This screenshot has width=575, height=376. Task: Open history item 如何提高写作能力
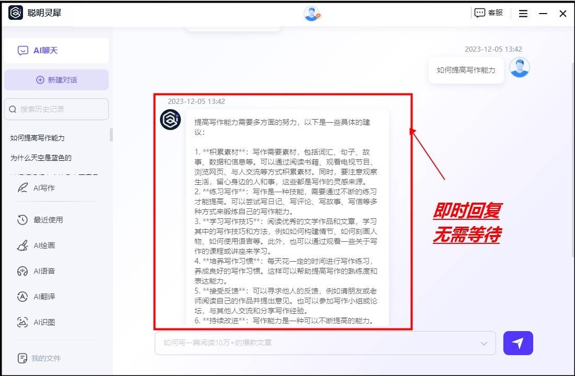point(38,138)
